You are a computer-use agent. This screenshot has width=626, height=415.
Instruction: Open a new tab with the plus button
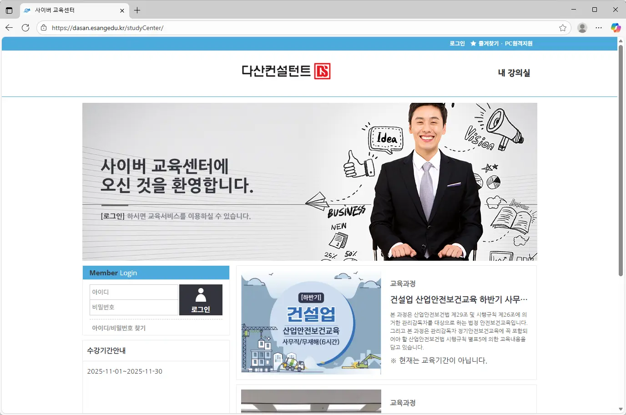[137, 10]
